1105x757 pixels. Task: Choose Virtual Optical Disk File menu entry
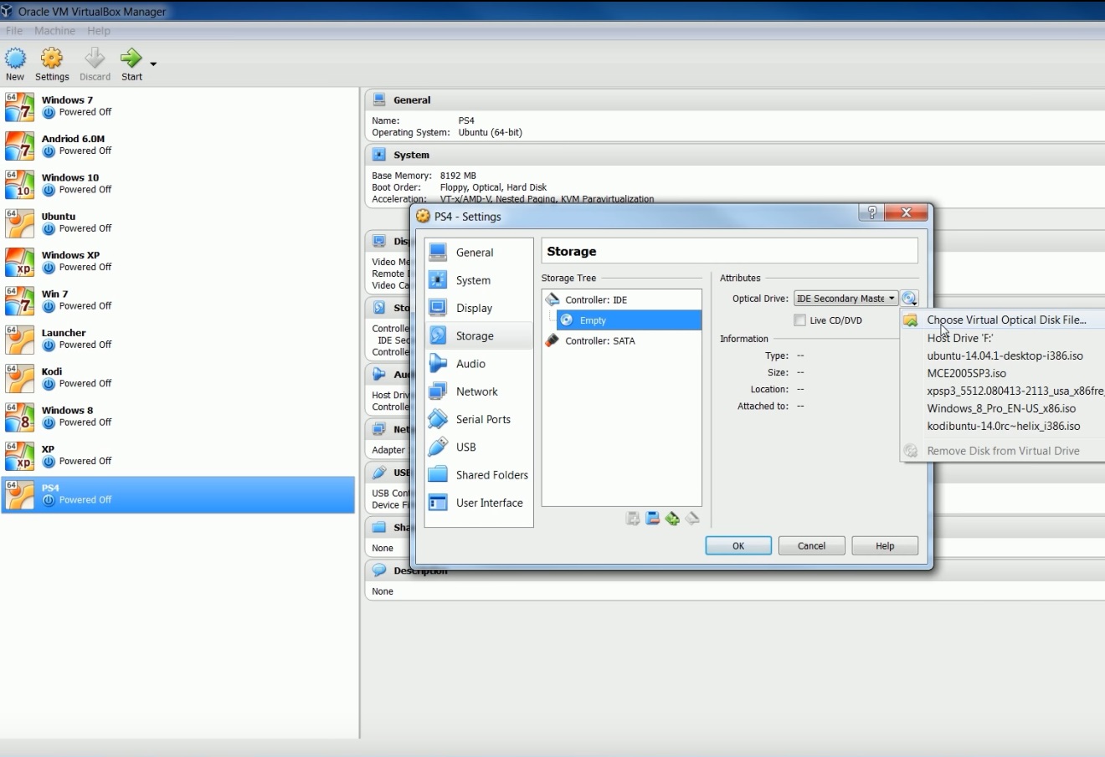tap(1003, 320)
